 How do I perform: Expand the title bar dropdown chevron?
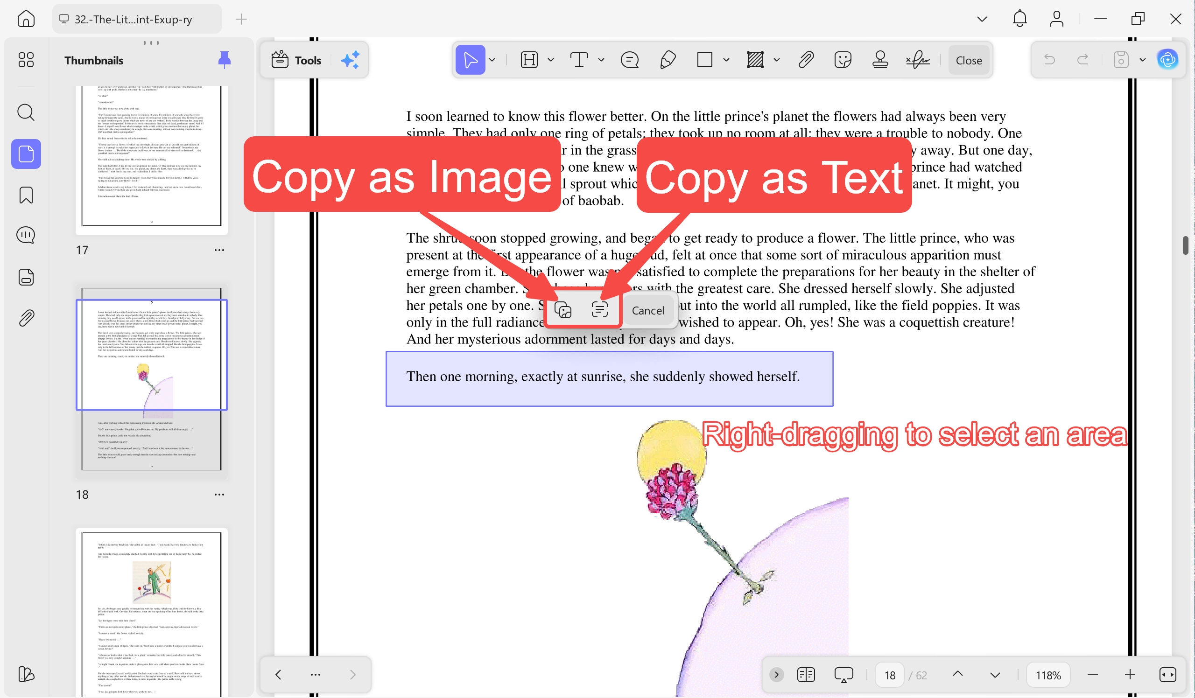pyautogui.click(x=982, y=19)
